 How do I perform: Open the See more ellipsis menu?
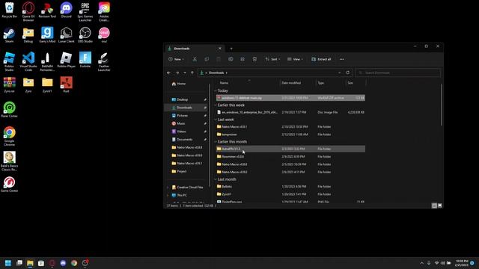(x=341, y=59)
